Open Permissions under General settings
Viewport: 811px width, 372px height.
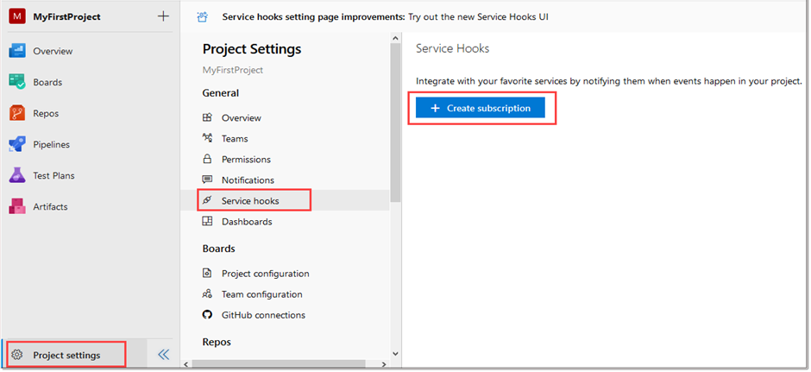tap(246, 160)
